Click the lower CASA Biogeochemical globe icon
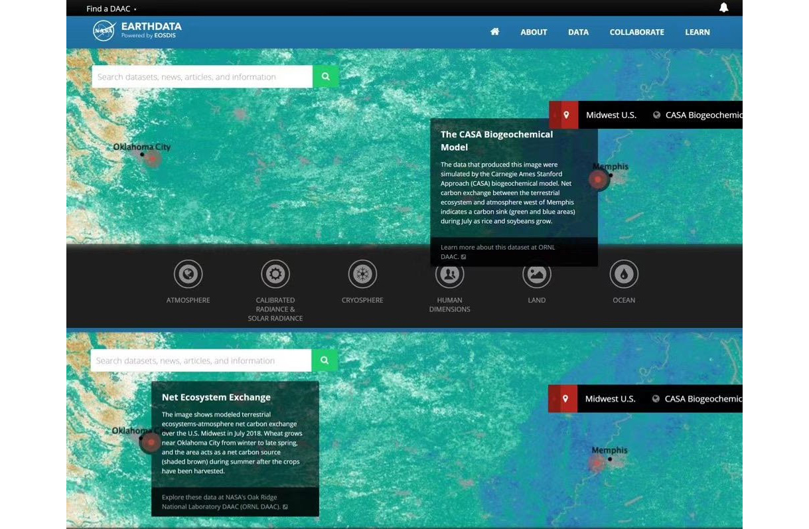 click(x=656, y=399)
